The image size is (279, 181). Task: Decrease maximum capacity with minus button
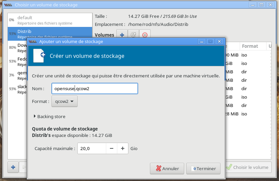coord(112,148)
